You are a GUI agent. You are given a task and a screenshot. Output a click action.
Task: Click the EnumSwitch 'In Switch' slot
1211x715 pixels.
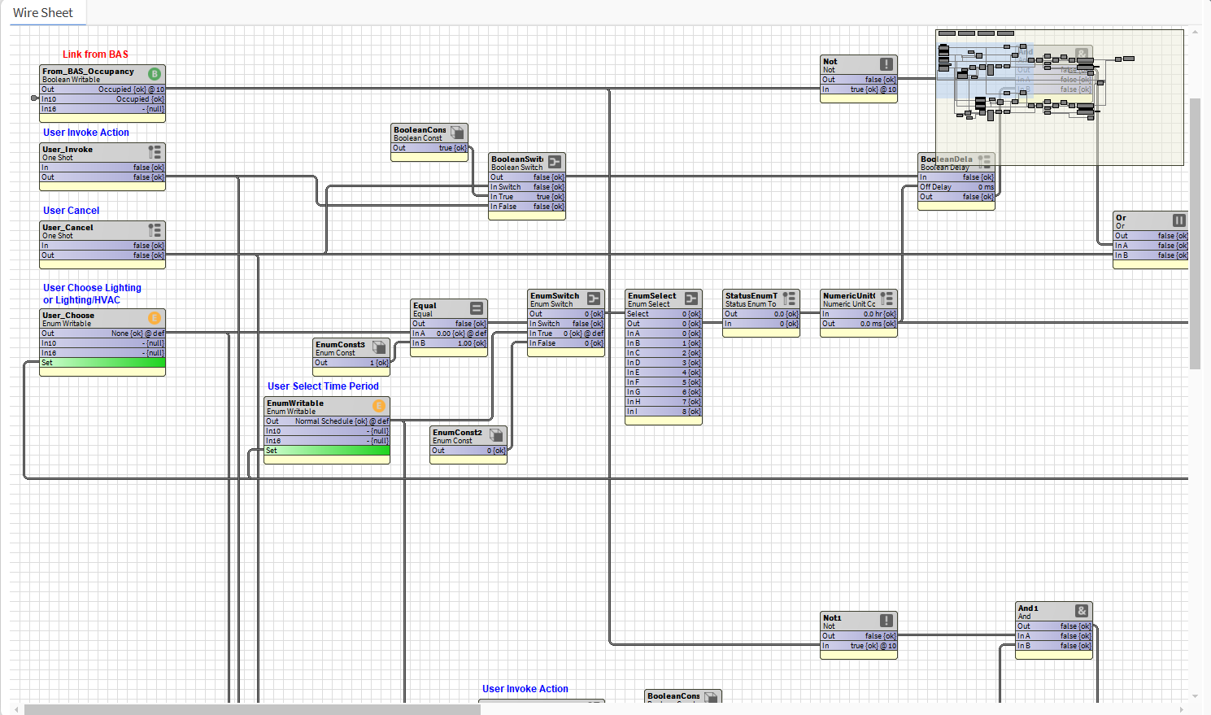[566, 324]
